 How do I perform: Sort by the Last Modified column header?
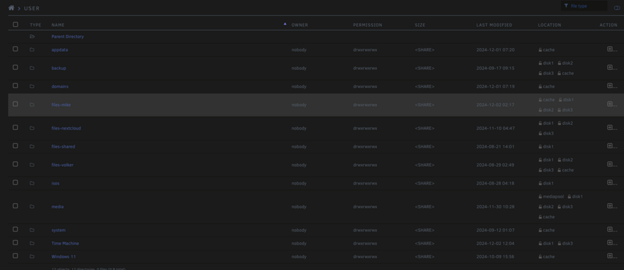coord(494,25)
